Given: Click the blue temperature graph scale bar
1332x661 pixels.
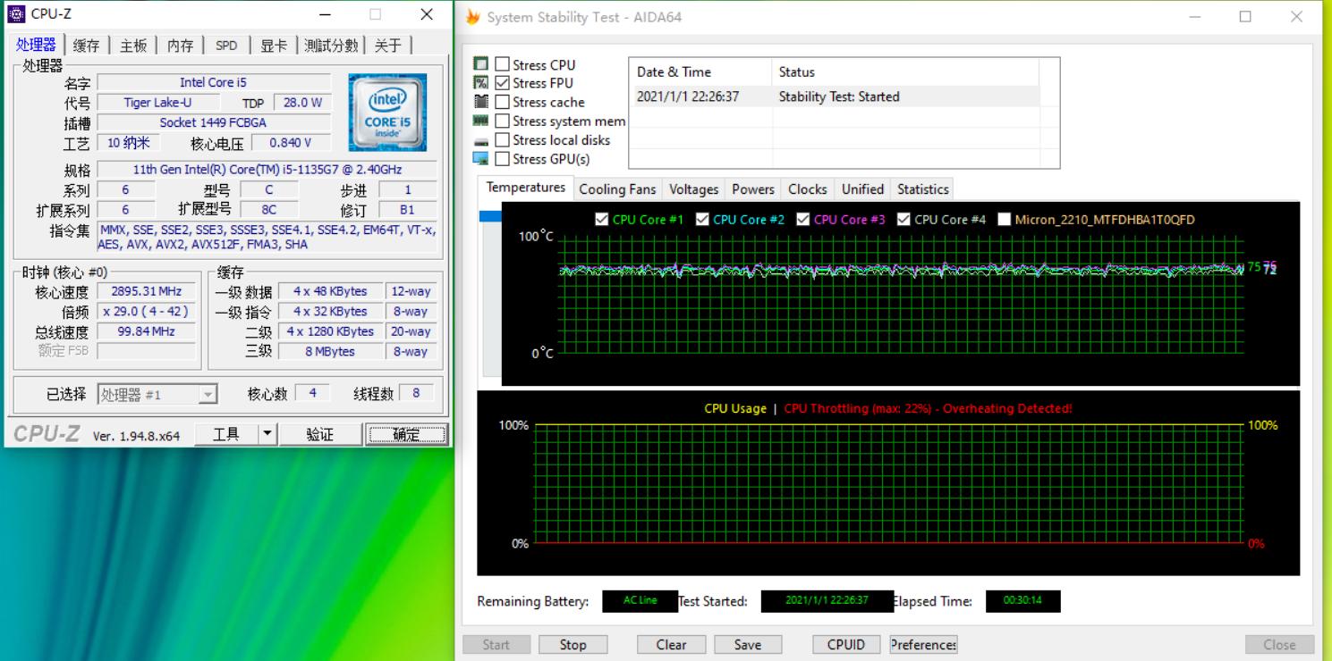Looking at the screenshot, I should 491,216.
